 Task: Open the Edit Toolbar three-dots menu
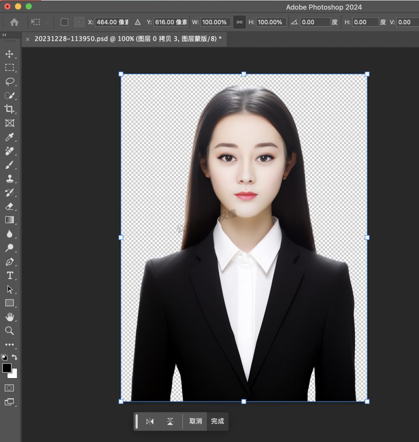point(9,345)
